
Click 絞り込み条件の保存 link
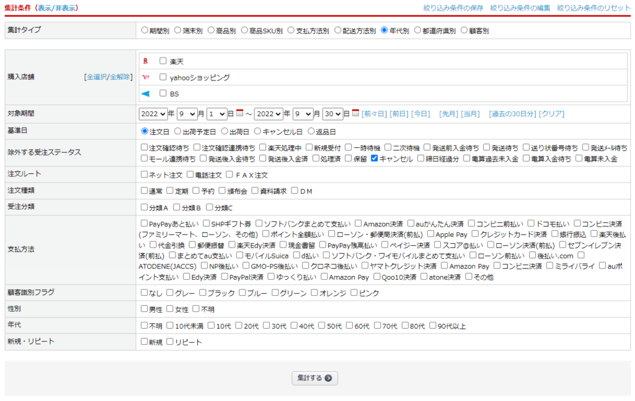(452, 8)
